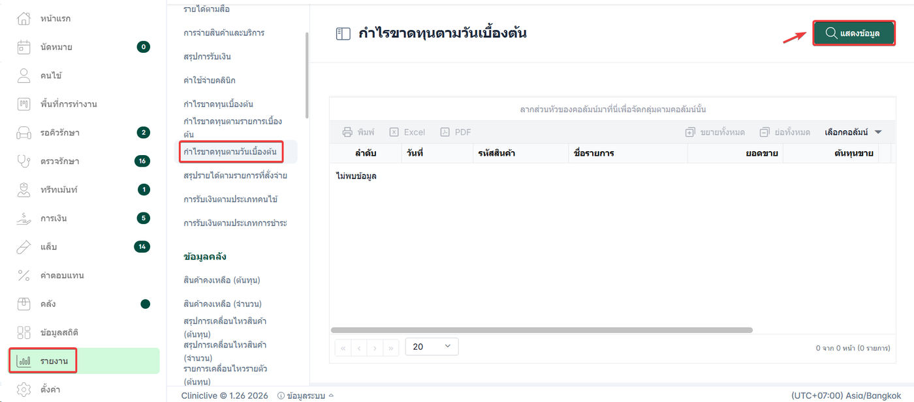Open the นัดหมาย menu item

tap(84, 47)
